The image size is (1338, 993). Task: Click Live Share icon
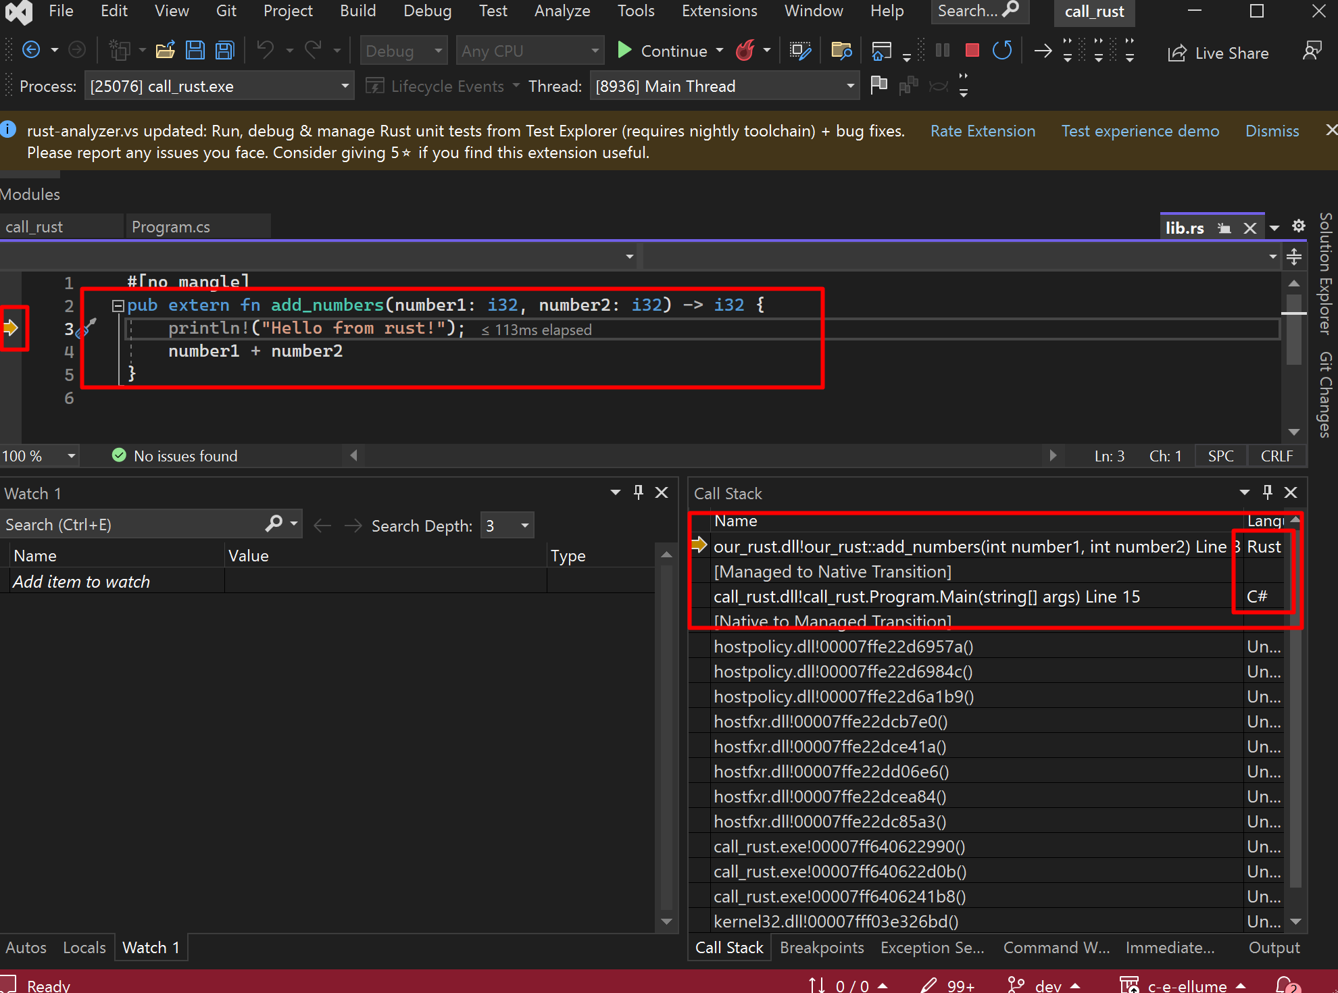click(x=1177, y=53)
